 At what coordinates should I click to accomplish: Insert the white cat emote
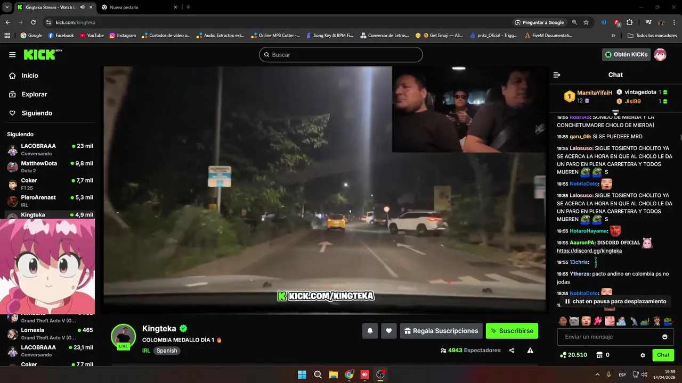[574, 321]
